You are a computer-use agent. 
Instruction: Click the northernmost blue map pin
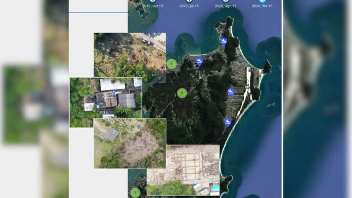pyautogui.click(x=223, y=41)
